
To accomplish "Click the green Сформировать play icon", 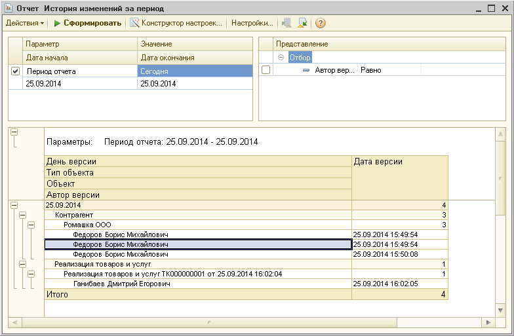I will tap(57, 23).
